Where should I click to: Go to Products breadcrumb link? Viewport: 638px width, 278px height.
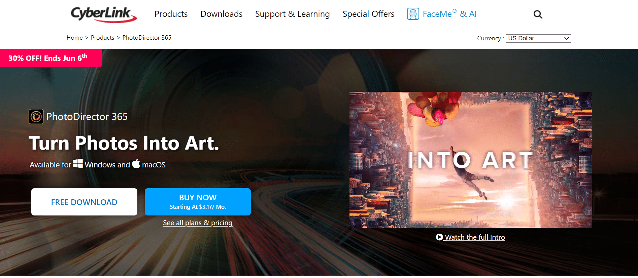(x=102, y=38)
